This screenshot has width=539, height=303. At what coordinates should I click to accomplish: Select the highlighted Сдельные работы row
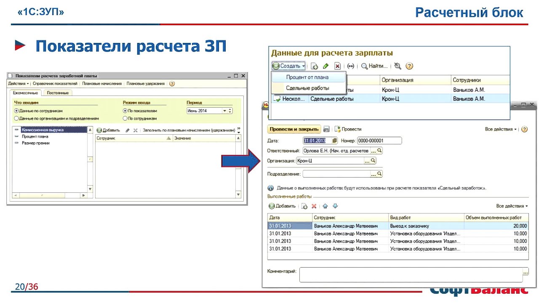click(390, 99)
